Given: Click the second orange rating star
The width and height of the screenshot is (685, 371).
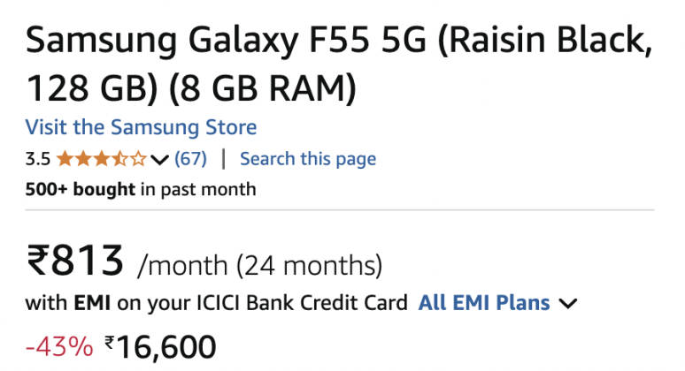Looking at the screenshot, I should pyautogui.click(x=82, y=160).
